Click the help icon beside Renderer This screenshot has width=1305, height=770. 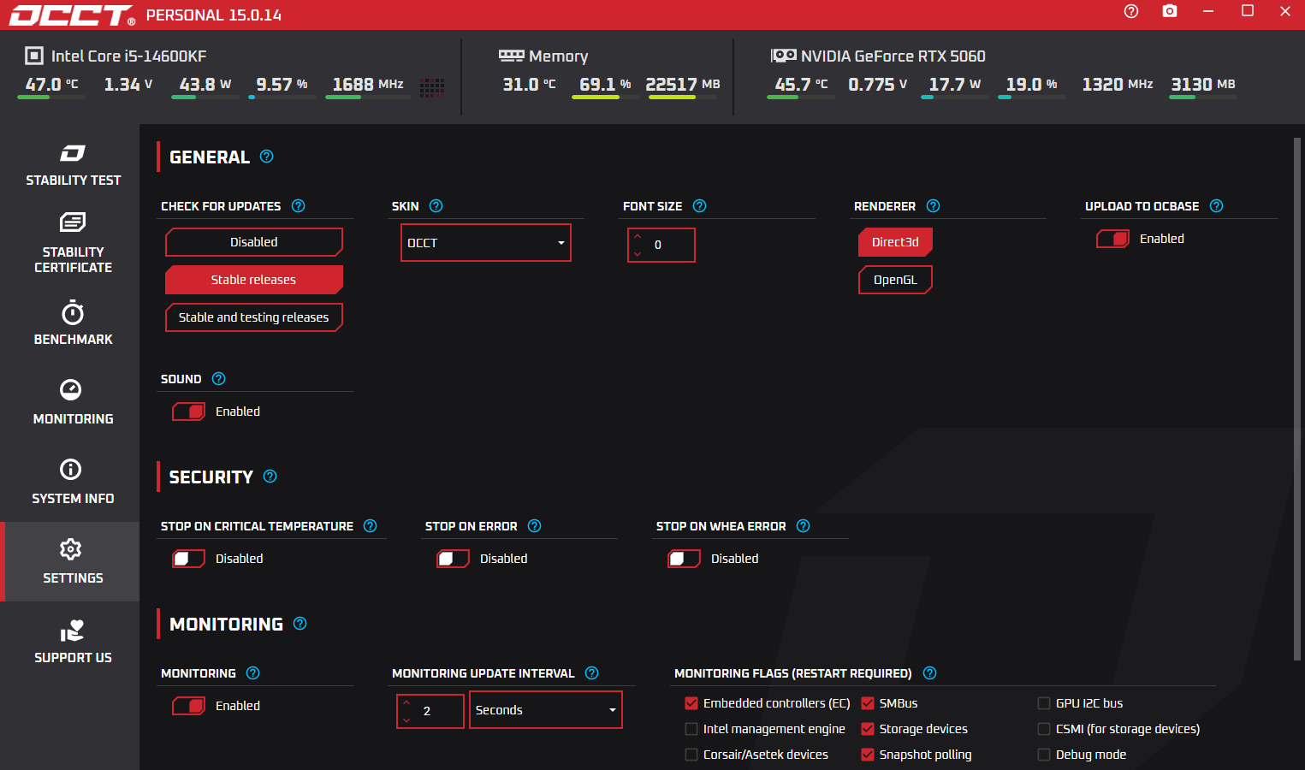coord(934,206)
